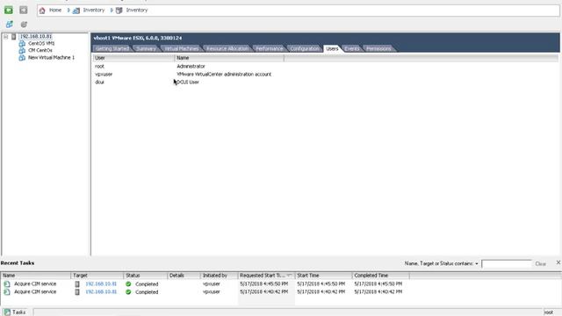Select CentOS VM1 in the tree

tap(41, 43)
